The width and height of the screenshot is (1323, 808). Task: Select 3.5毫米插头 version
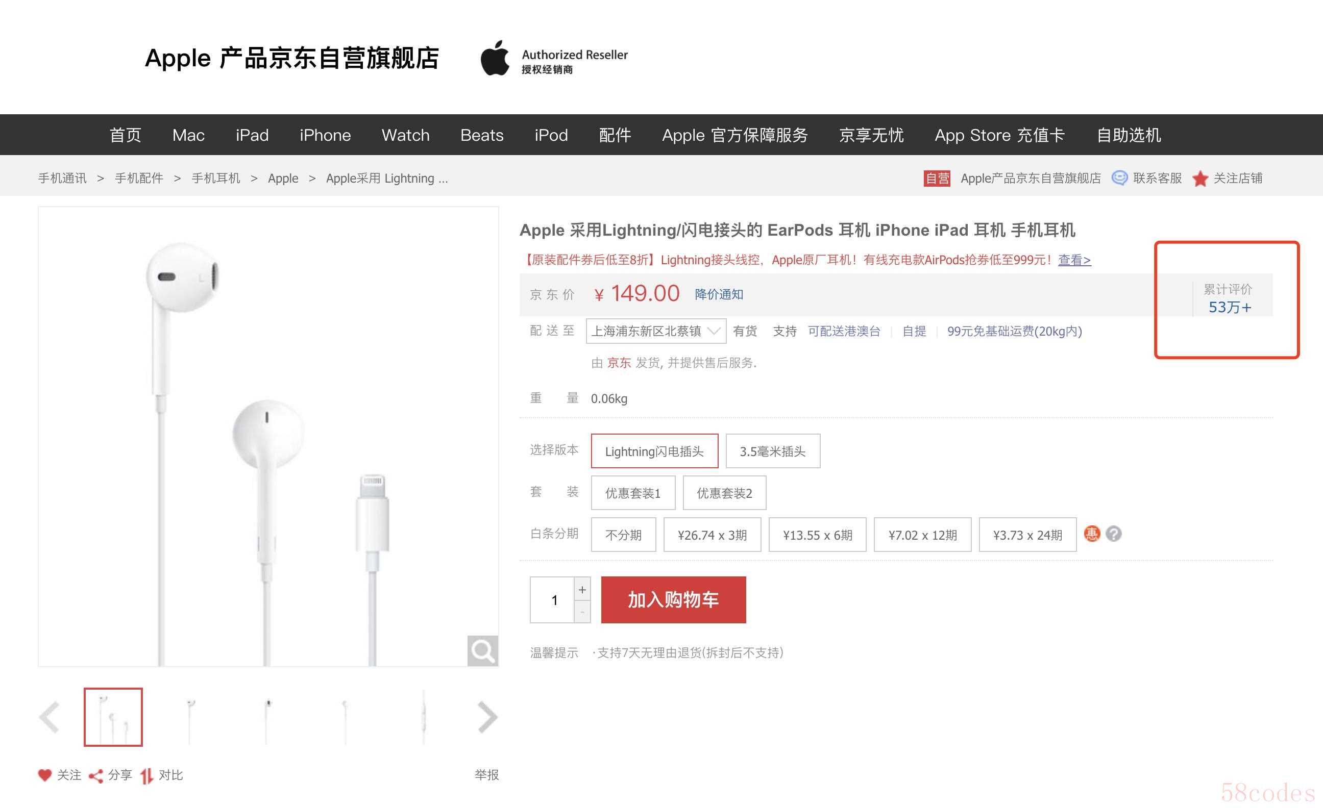(773, 451)
